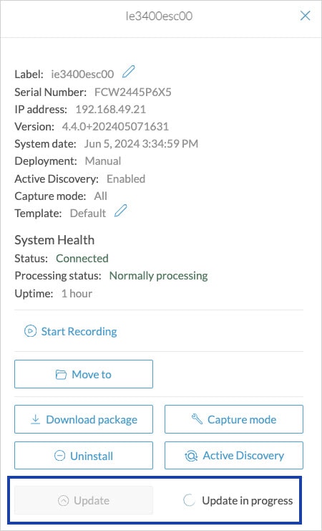Edit the Label with pencil icon
This screenshot has height=531, width=322.
pos(129,72)
